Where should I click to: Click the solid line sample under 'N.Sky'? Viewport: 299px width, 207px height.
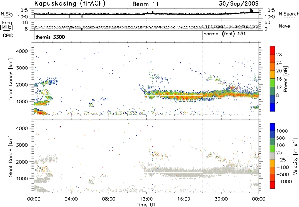tap(7, 18)
